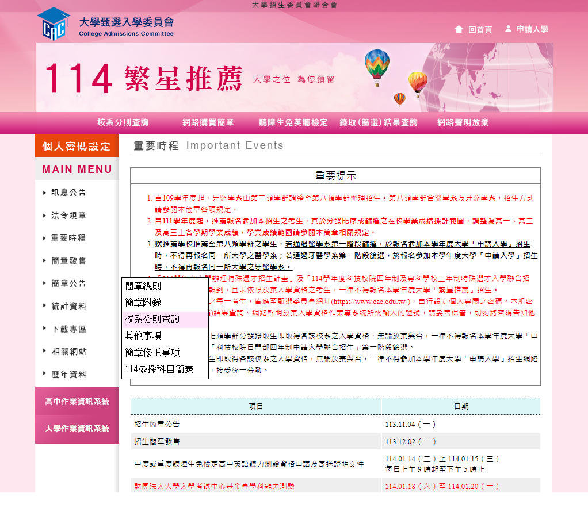This screenshot has height=505, width=588.
Task: Select 聽障生免英聽檢定 navigation item
Action: pyautogui.click(x=293, y=122)
